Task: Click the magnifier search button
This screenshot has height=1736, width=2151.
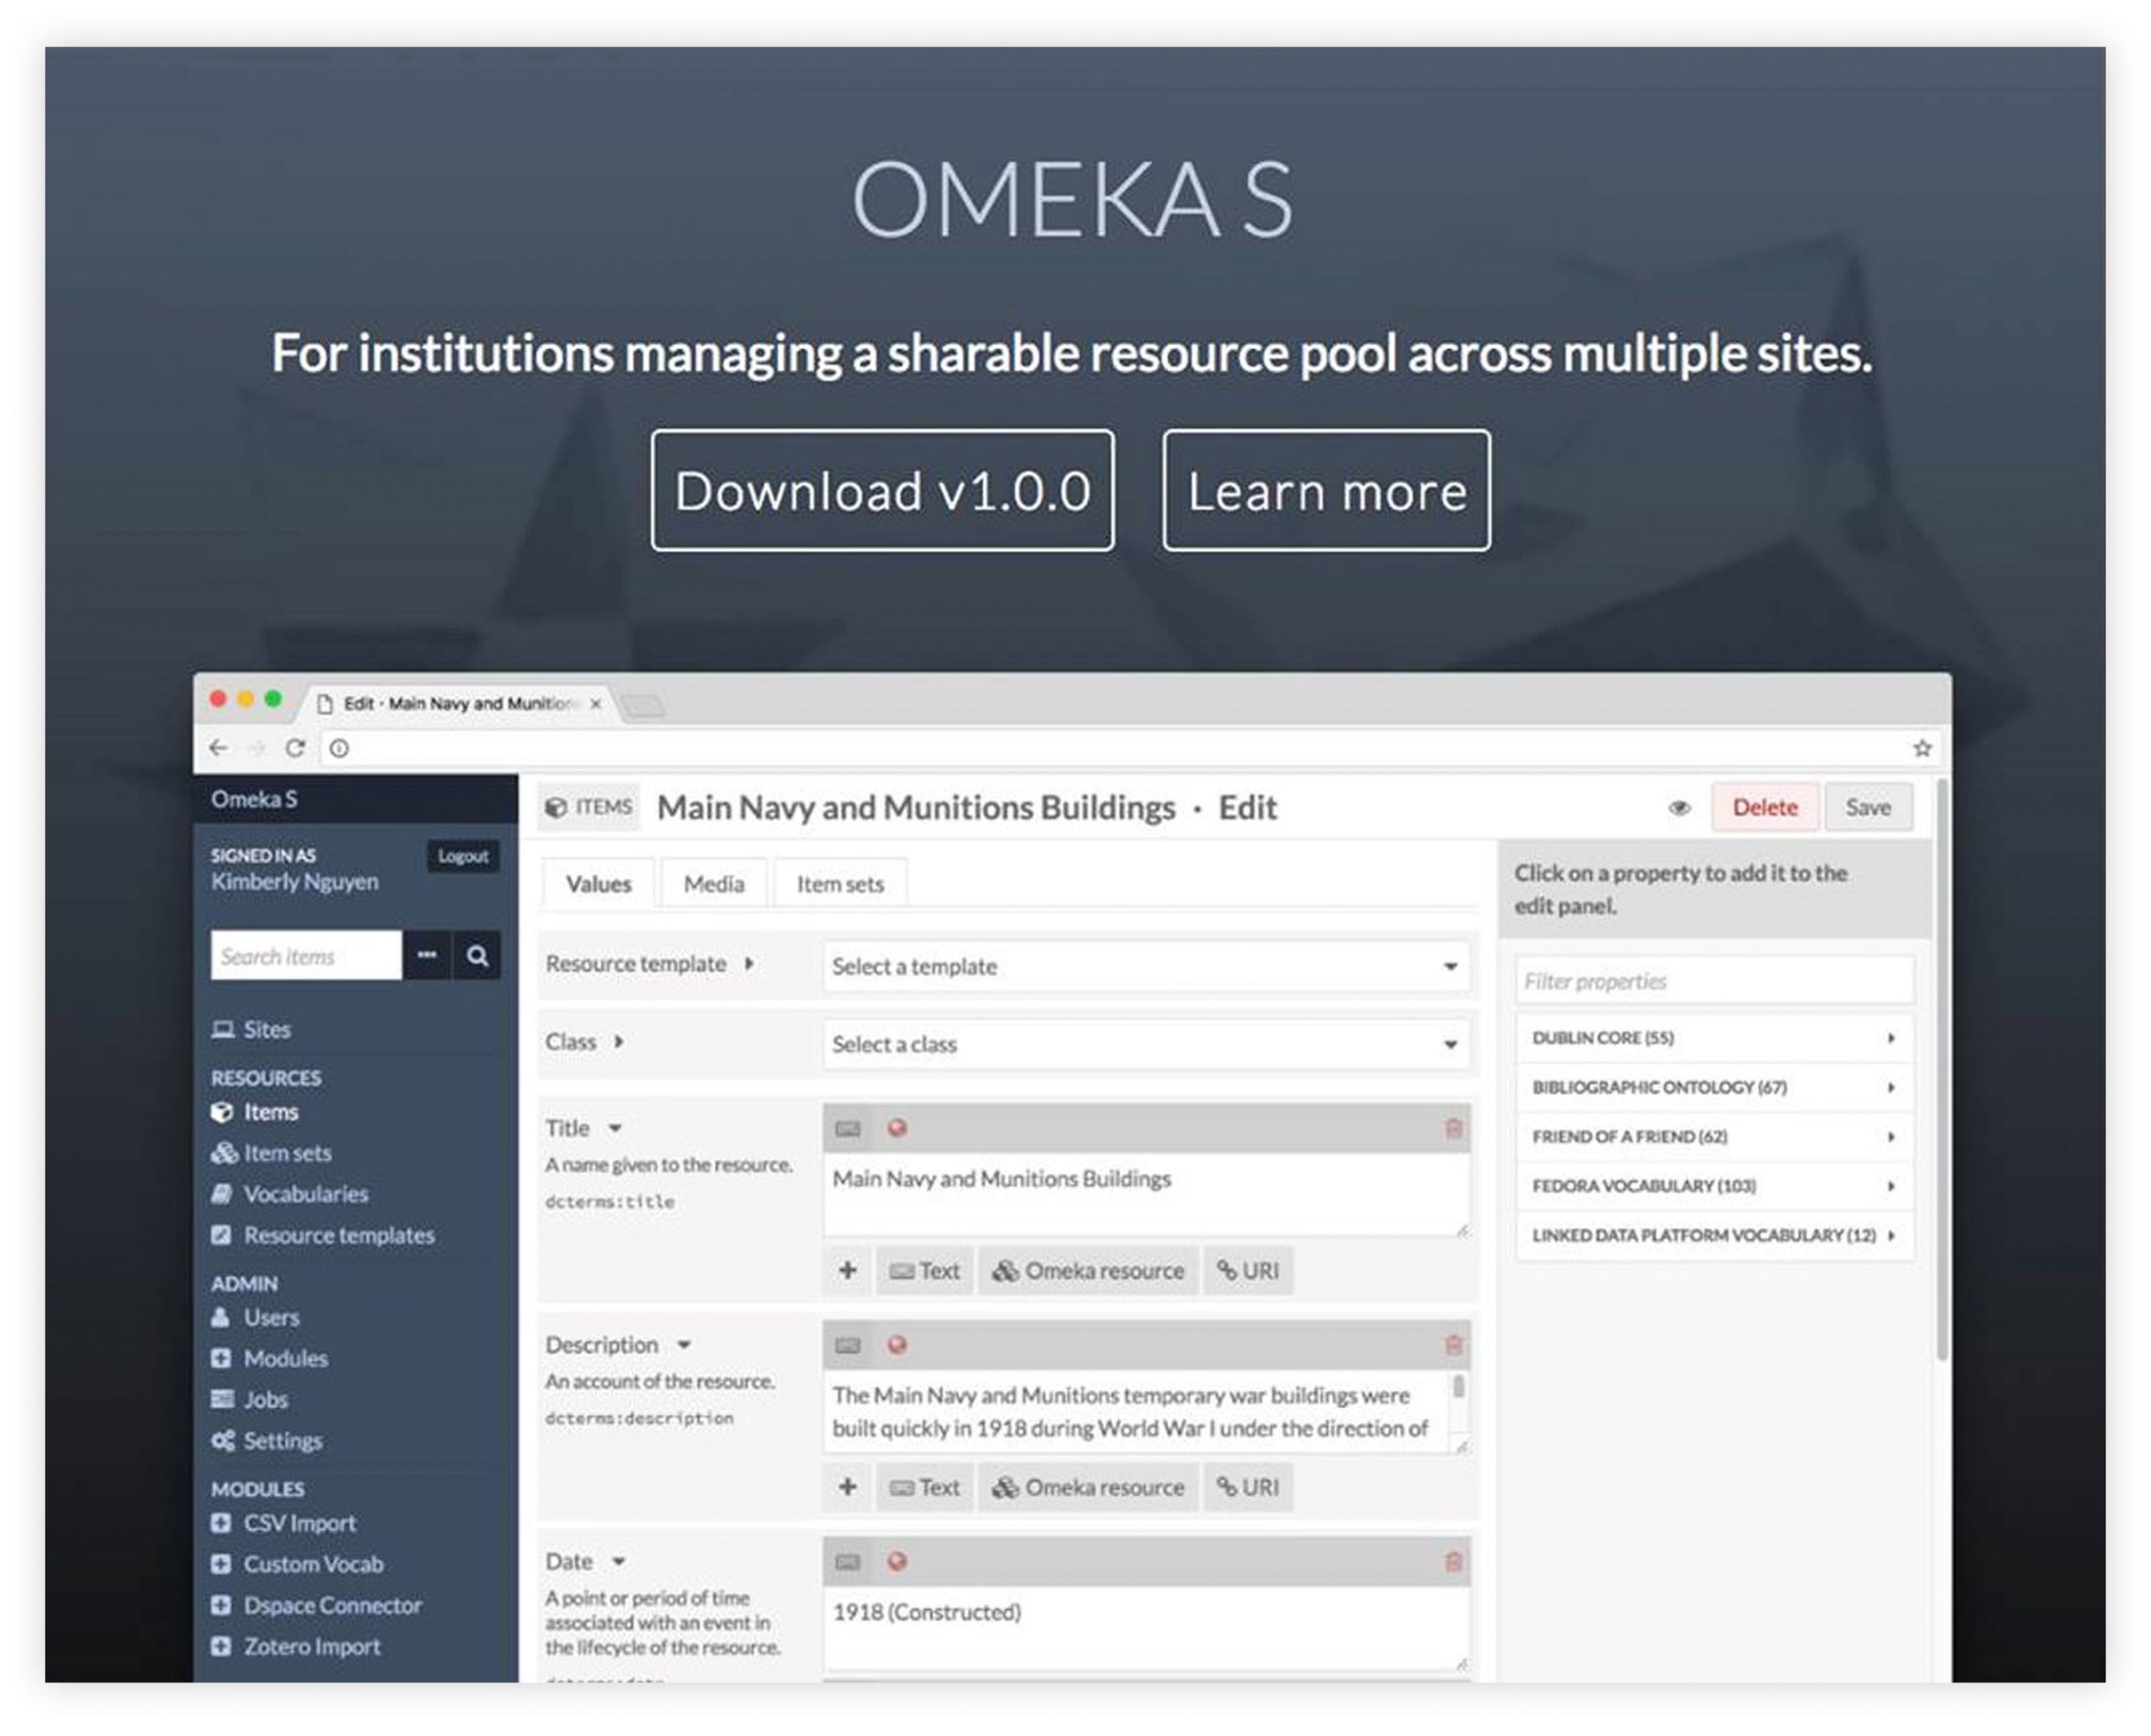Action: [x=477, y=956]
